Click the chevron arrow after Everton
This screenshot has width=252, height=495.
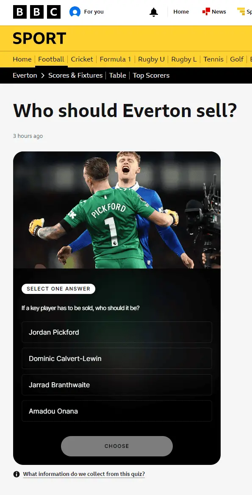point(43,76)
